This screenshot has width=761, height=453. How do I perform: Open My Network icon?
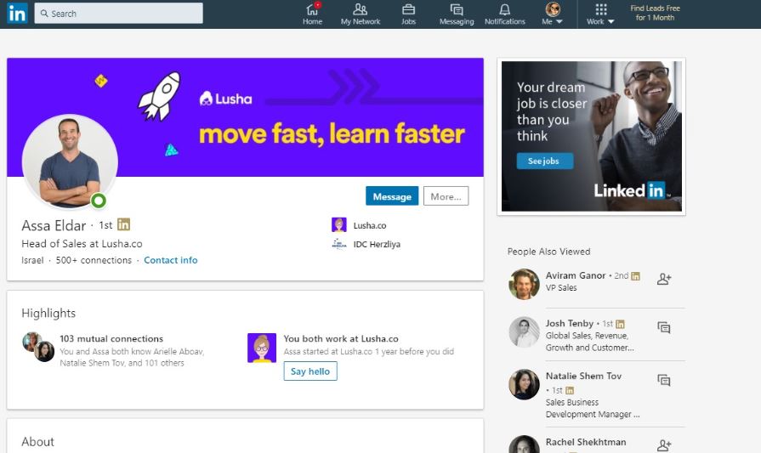(361, 14)
